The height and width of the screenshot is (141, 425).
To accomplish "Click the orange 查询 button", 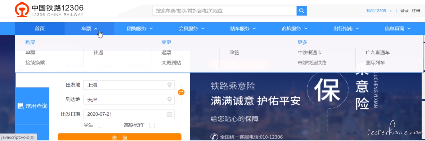I will tap(119, 137).
